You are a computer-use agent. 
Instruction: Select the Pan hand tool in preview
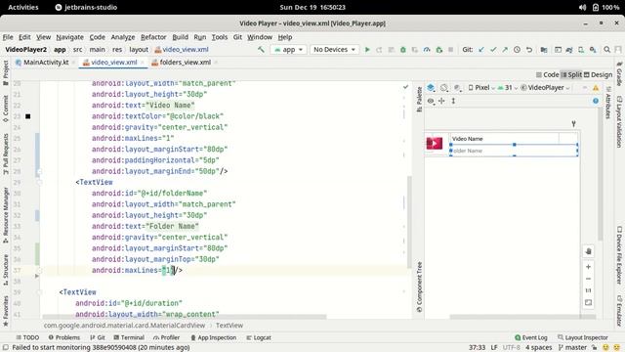pyautogui.click(x=588, y=251)
